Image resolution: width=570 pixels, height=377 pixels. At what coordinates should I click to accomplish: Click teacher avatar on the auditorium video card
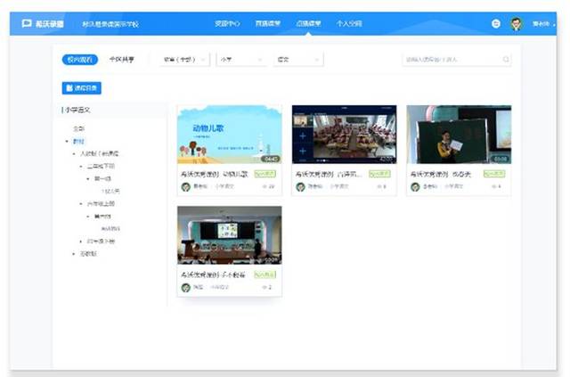(x=186, y=288)
